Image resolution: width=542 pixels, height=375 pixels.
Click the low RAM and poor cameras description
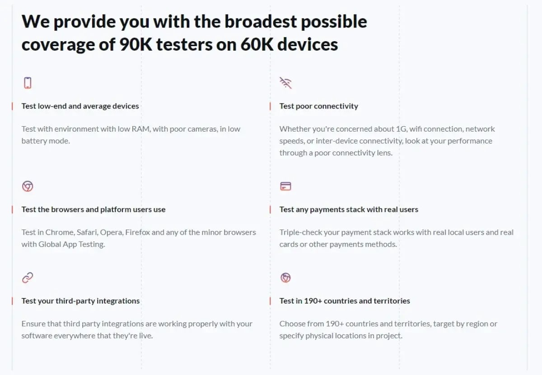[131, 135]
